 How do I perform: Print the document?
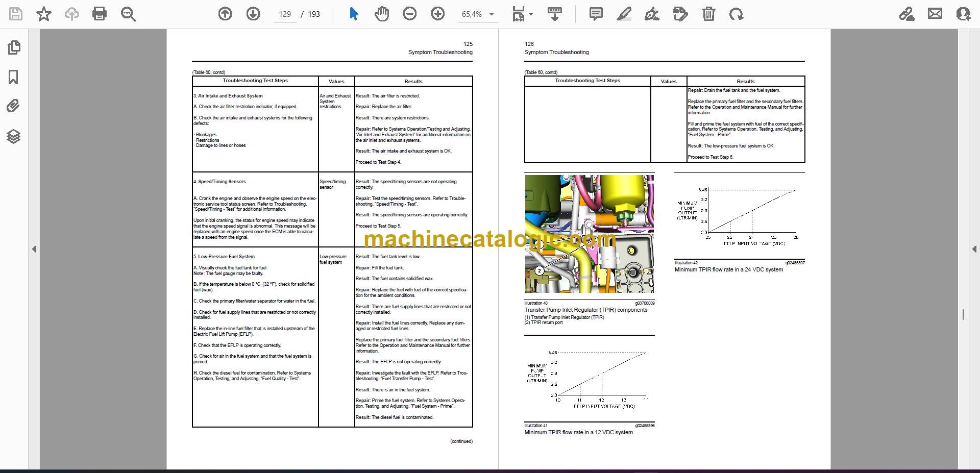(100, 14)
